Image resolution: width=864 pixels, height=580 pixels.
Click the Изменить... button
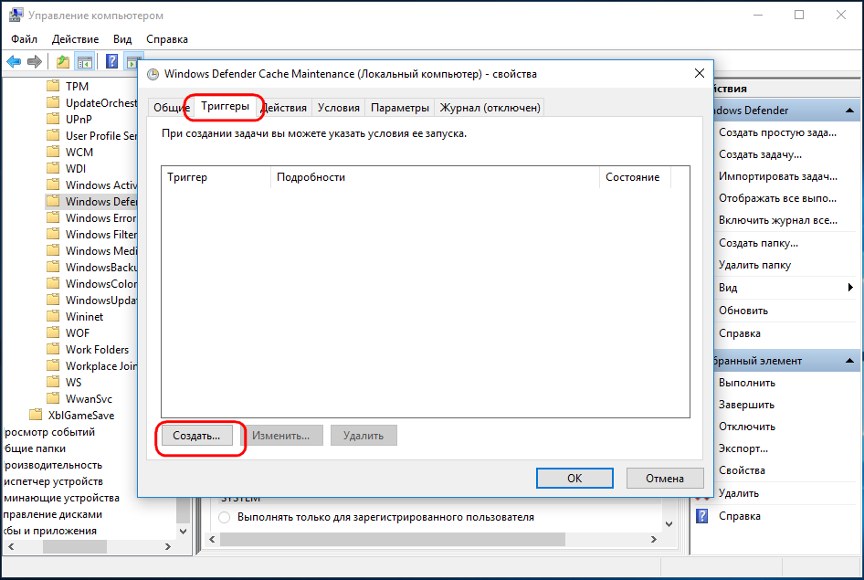tap(281, 435)
